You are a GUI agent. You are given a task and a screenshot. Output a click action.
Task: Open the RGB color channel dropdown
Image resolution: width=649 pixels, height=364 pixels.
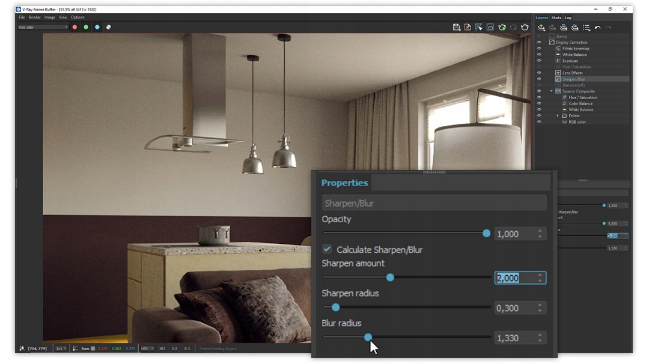[x=43, y=27]
